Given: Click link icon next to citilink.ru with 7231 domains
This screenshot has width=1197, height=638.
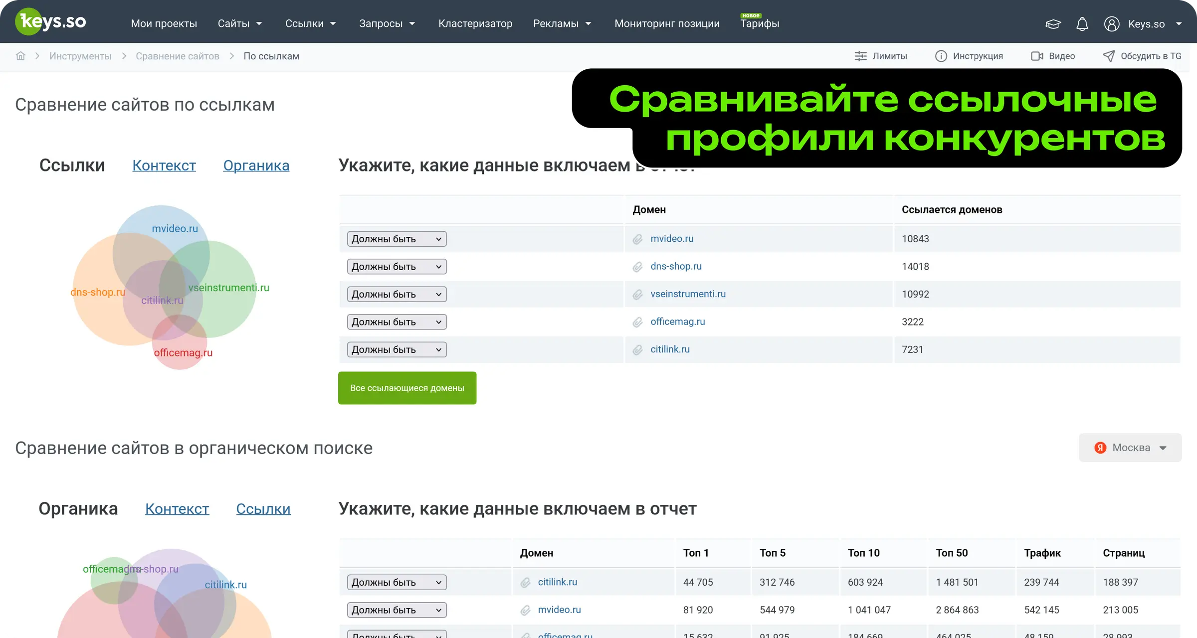Looking at the screenshot, I should tap(637, 350).
